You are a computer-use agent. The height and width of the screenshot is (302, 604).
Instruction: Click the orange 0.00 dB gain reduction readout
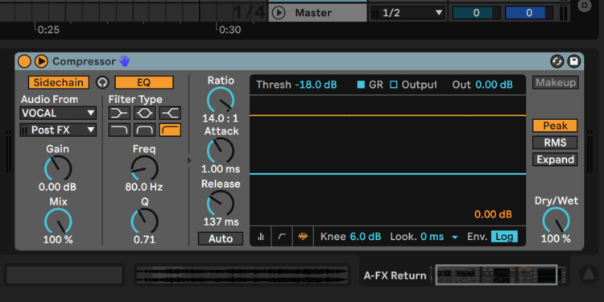click(493, 214)
